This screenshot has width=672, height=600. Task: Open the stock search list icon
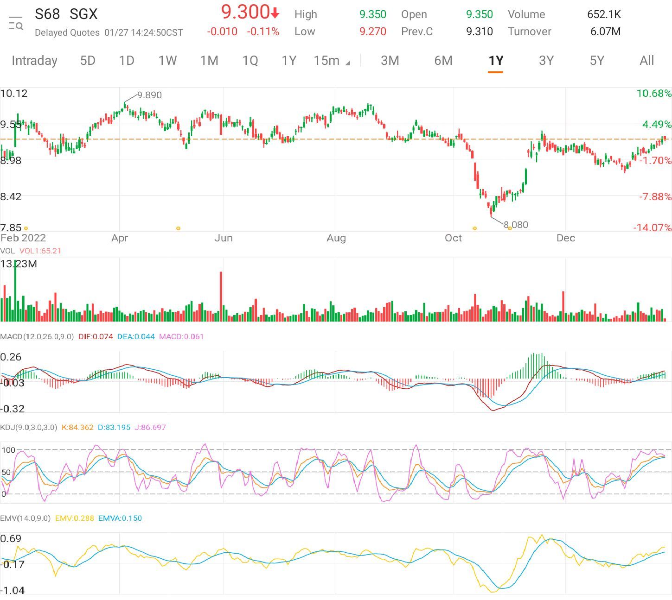16,23
